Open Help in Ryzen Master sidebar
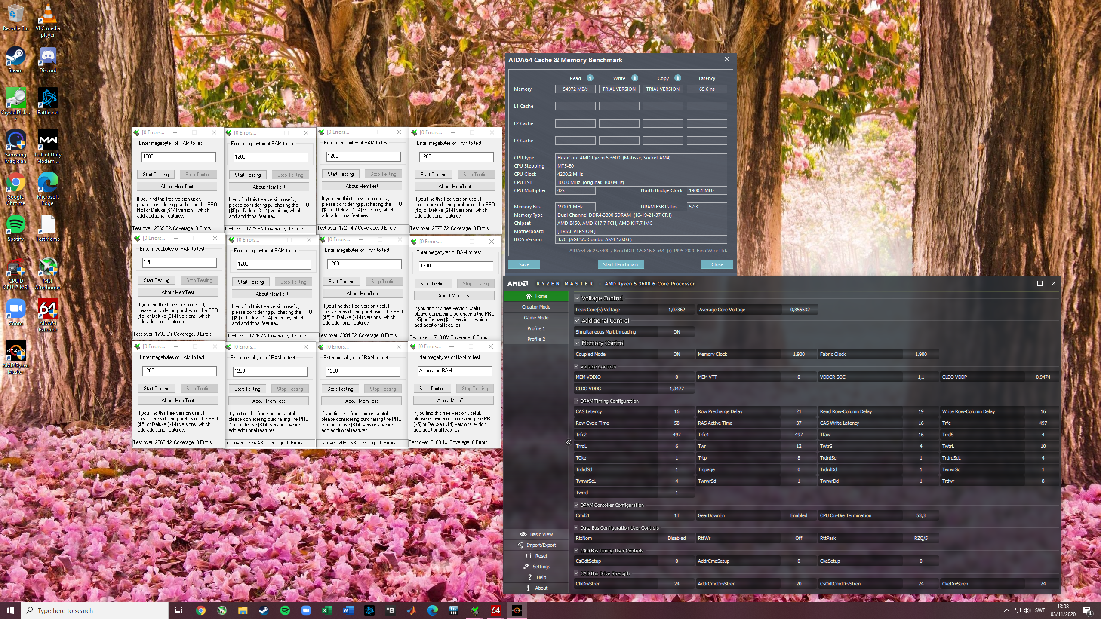This screenshot has width=1101, height=619. click(x=536, y=577)
